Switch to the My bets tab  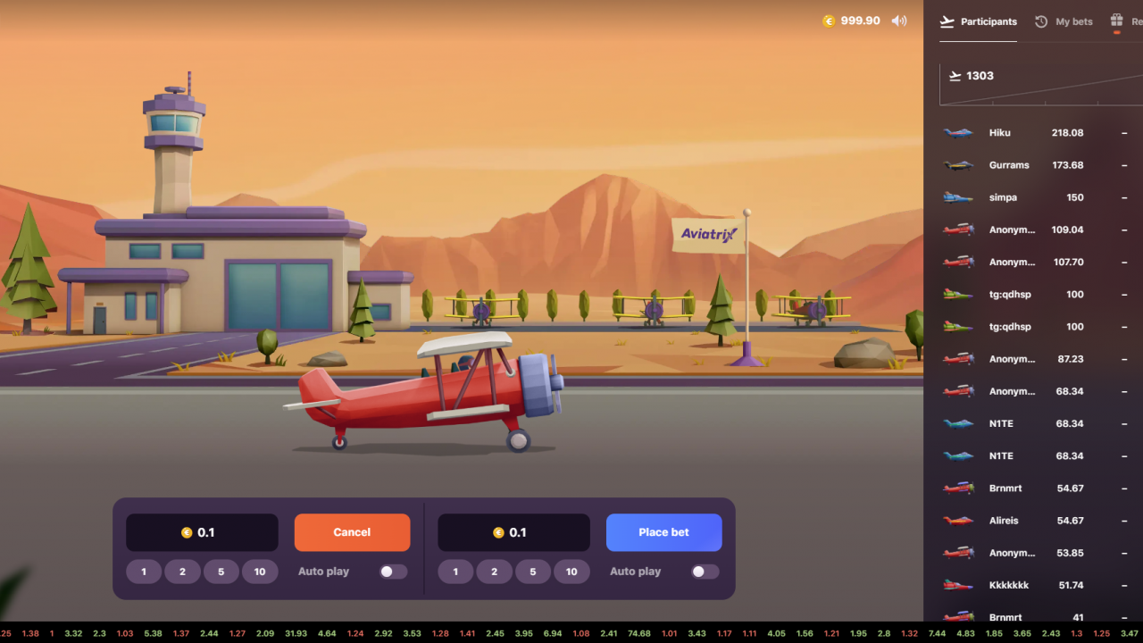(1064, 21)
